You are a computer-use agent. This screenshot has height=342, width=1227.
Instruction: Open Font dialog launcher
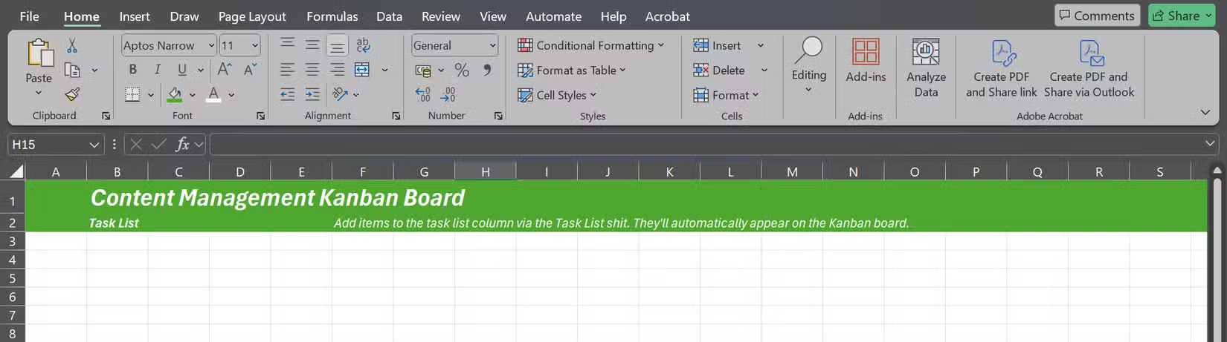261,116
